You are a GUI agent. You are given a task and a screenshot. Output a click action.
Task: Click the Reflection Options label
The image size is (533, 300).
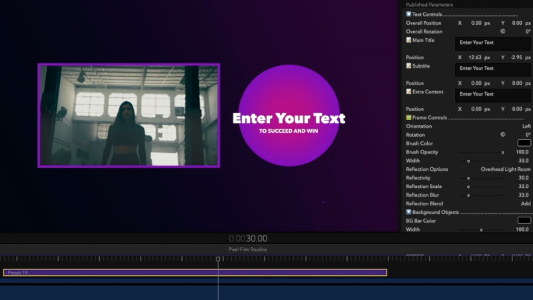coord(427,169)
